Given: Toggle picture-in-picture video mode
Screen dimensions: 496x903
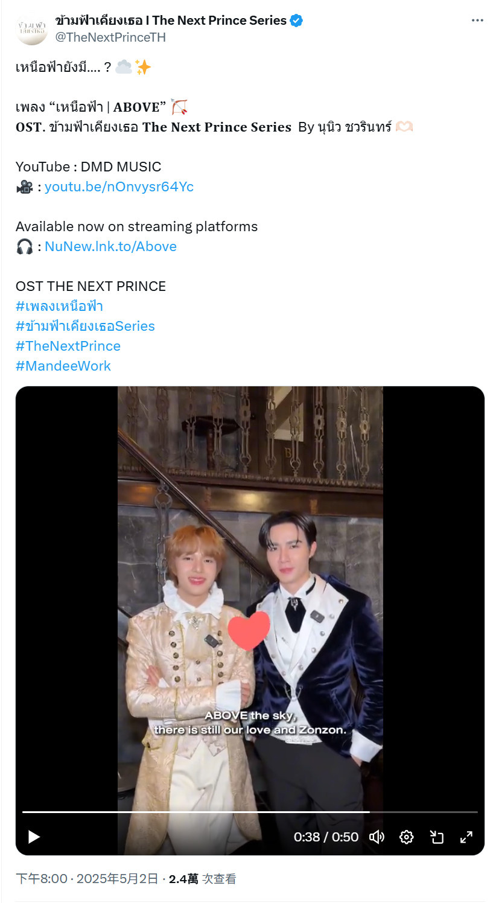Looking at the screenshot, I should coord(436,837).
